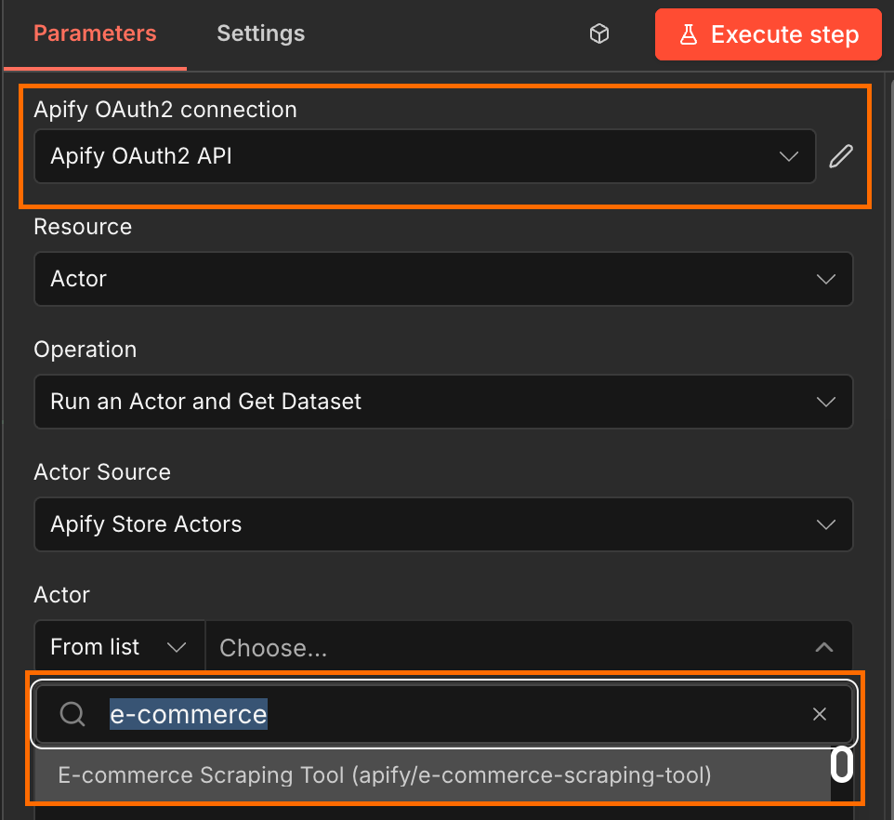Switch to the Settings tab

coord(260,33)
